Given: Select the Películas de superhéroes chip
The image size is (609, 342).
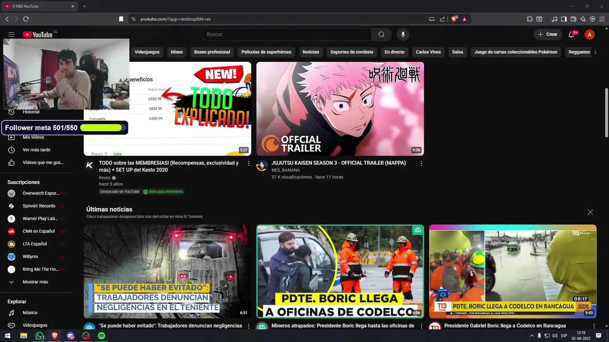Looking at the screenshot, I should 266,52.
